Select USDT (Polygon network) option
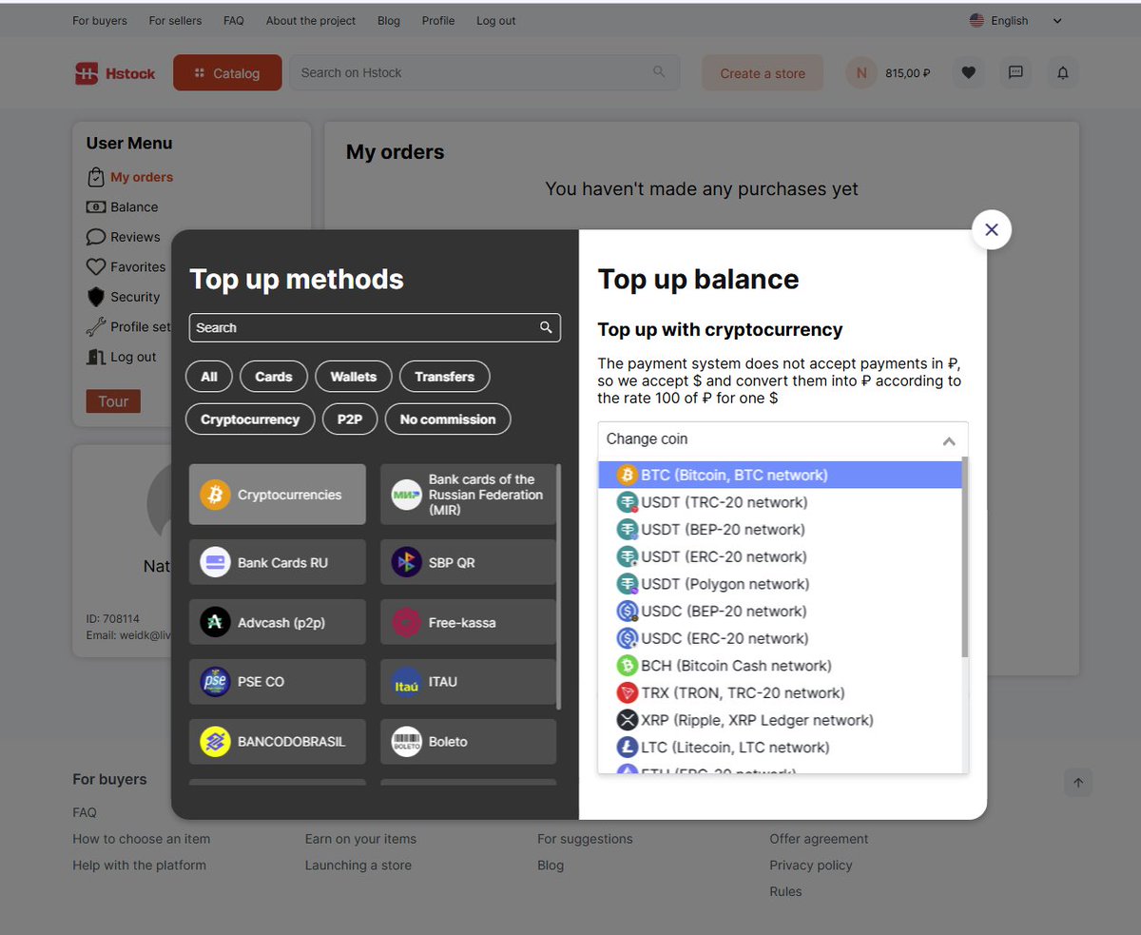Image resolution: width=1141 pixels, height=935 pixels. coord(780,584)
